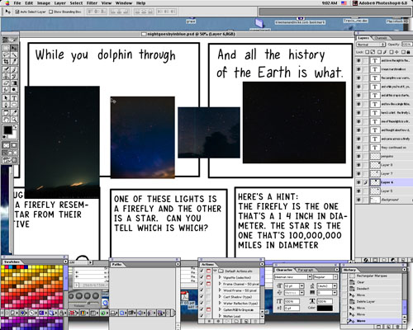Switch to the Channels tab
The width and height of the screenshot is (413, 330).
click(381, 38)
